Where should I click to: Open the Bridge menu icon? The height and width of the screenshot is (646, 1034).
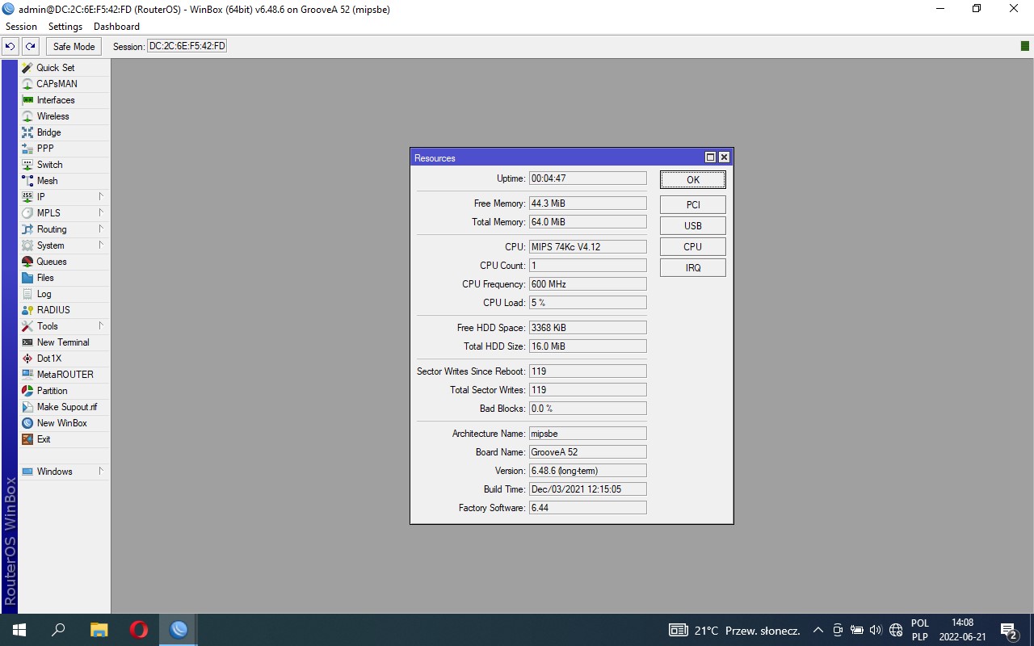click(x=27, y=132)
